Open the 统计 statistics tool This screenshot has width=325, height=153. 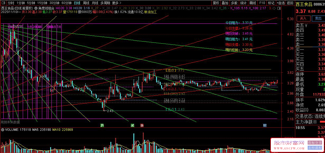coord(243,3)
